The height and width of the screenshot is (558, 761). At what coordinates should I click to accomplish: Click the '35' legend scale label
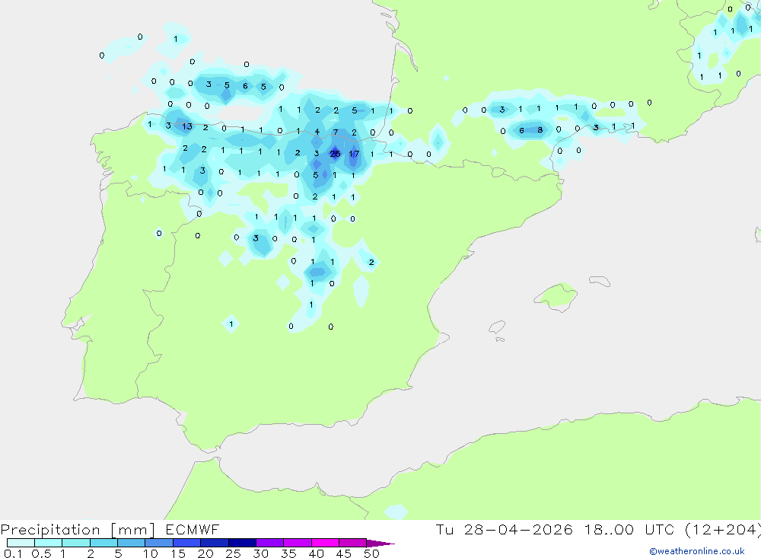tap(288, 553)
